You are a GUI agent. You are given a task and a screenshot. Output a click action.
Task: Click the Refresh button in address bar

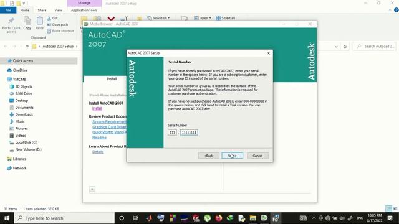tap(345, 47)
